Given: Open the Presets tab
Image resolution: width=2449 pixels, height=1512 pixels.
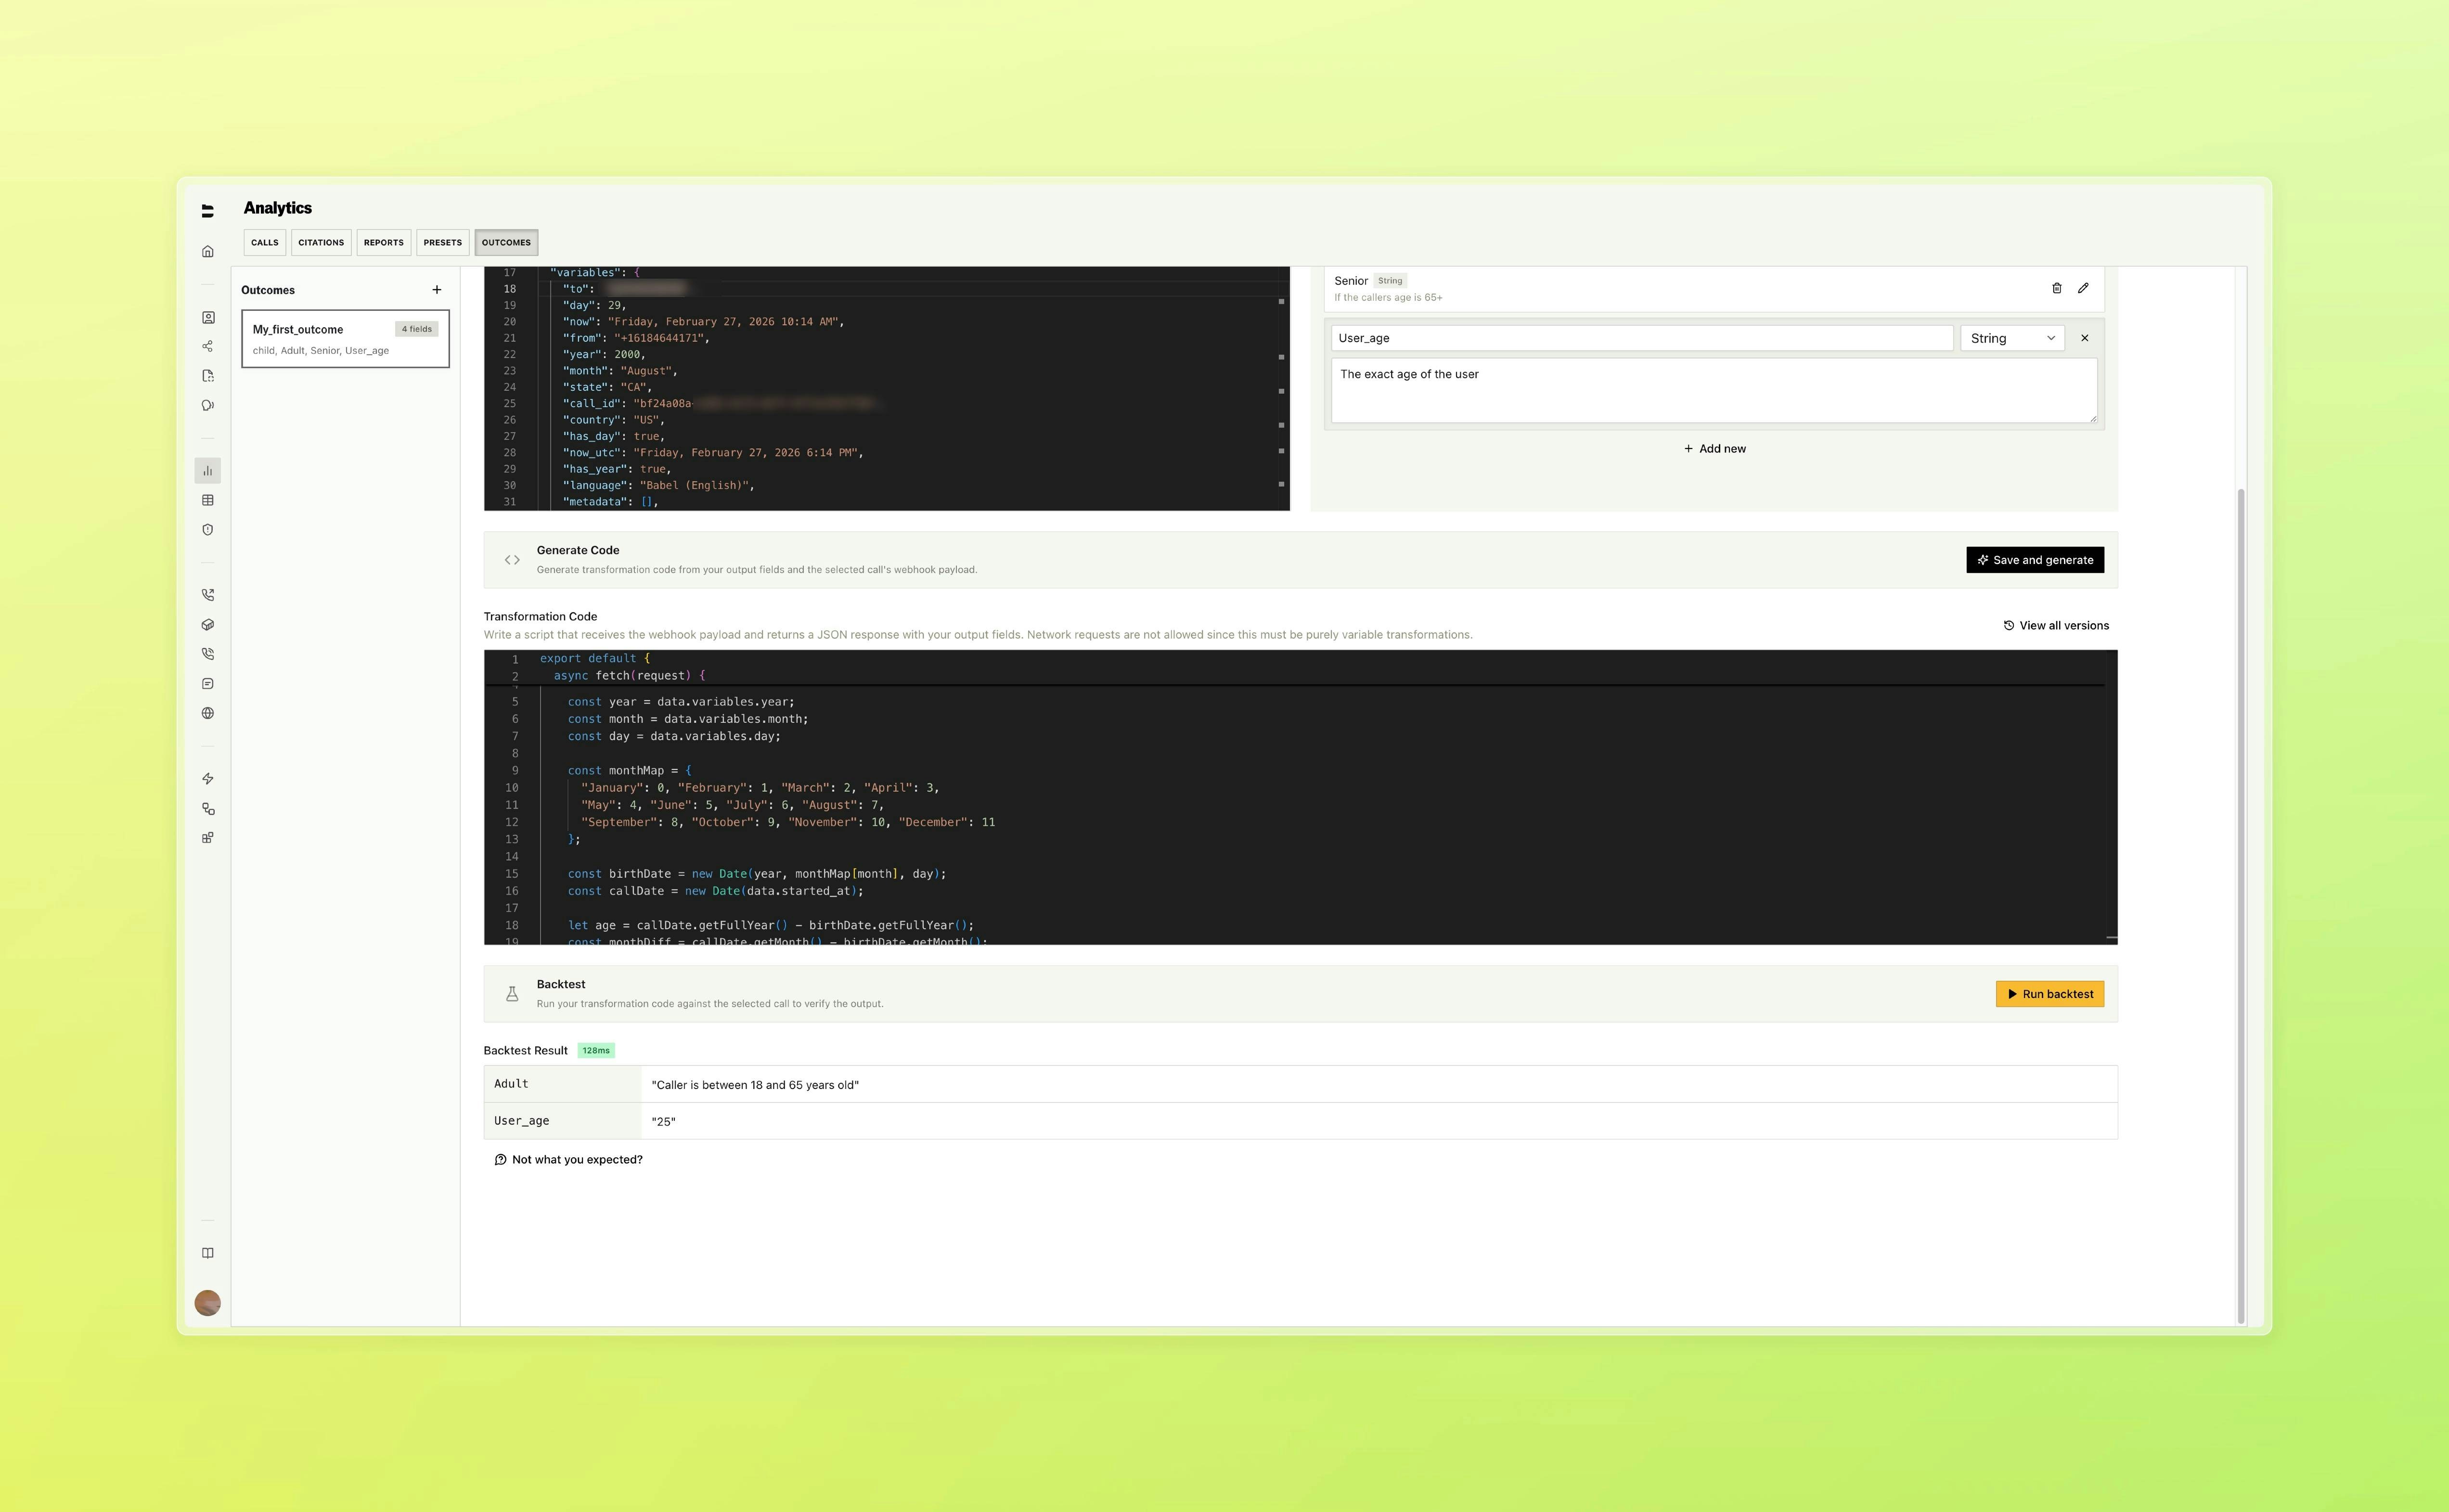Looking at the screenshot, I should pos(442,242).
